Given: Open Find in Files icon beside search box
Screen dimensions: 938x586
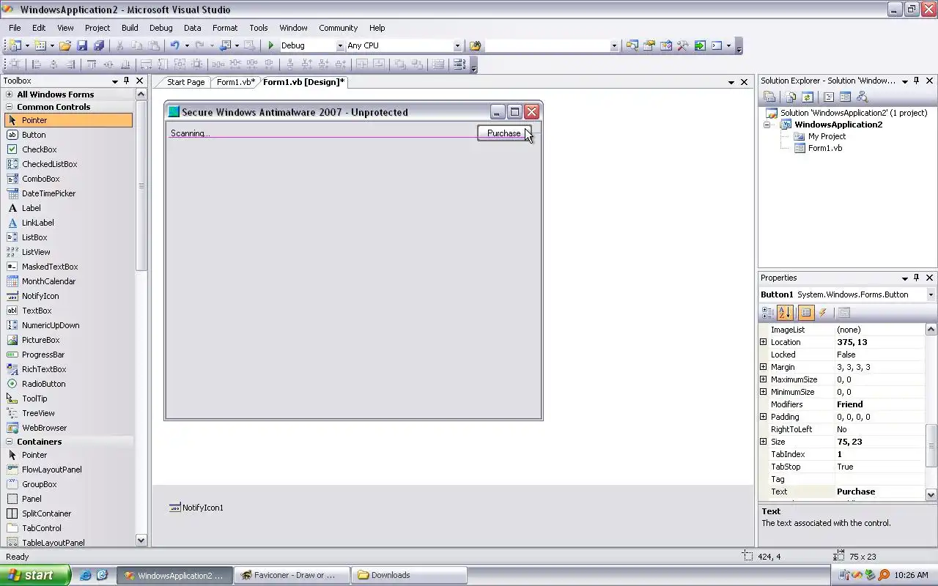Looking at the screenshot, I should pyautogui.click(x=476, y=45).
